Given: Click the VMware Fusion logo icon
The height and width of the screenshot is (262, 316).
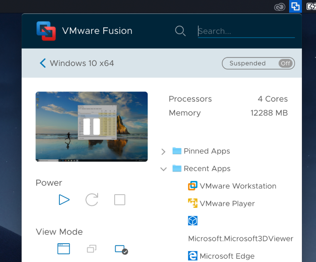Looking at the screenshot, I should tap(46, 31).
